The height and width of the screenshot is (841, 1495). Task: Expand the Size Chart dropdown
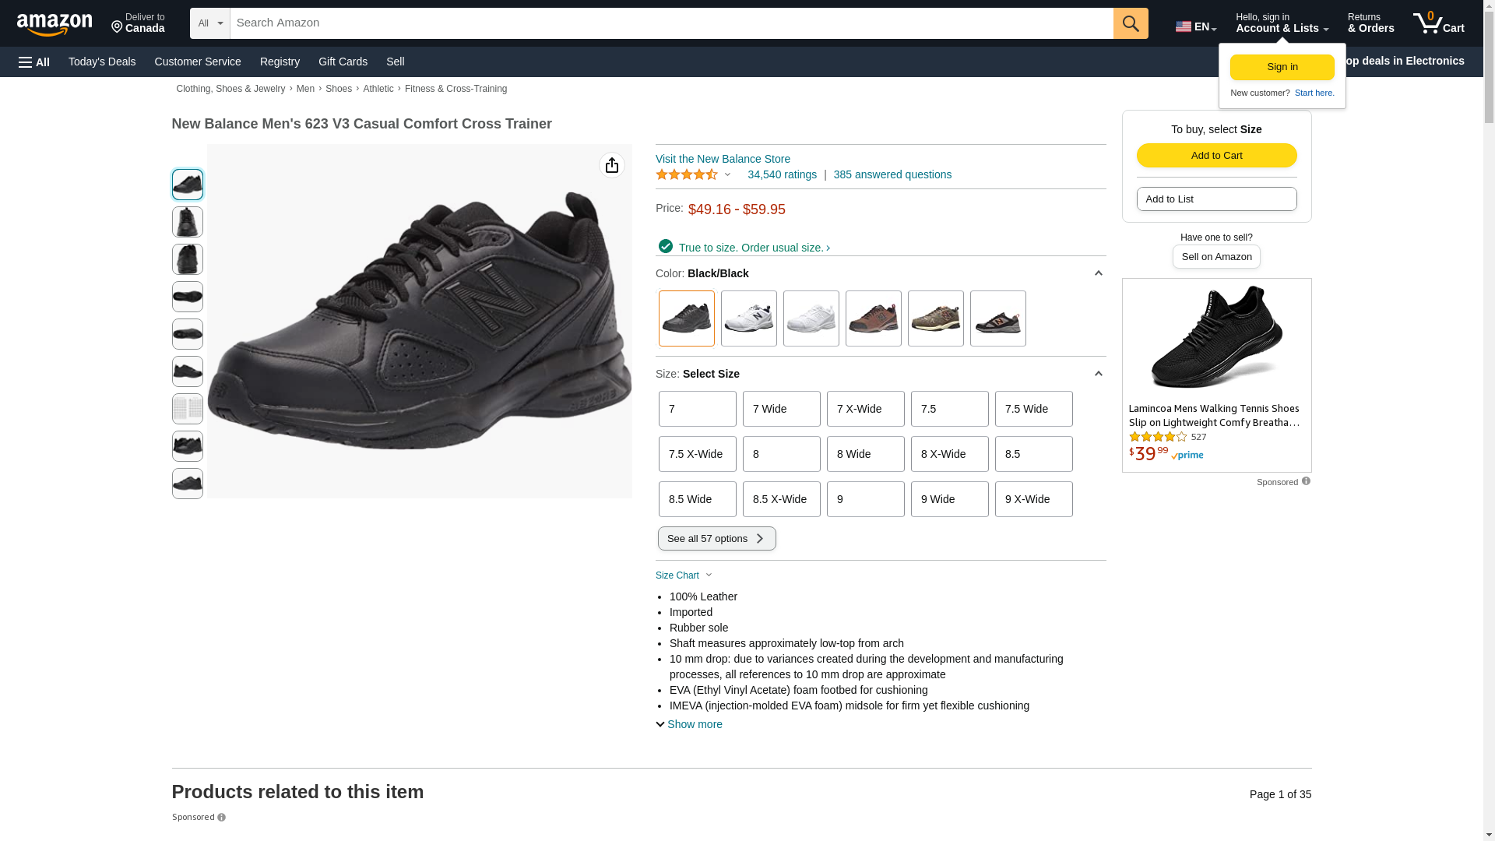[x=684, y=575]
